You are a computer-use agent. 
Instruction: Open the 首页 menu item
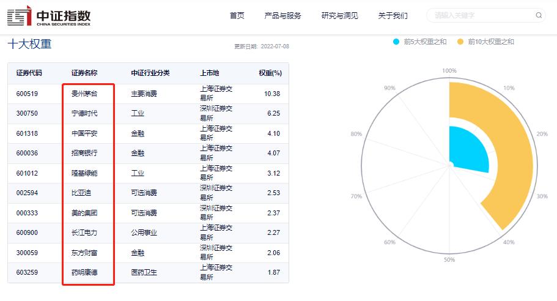click(237, 16)
